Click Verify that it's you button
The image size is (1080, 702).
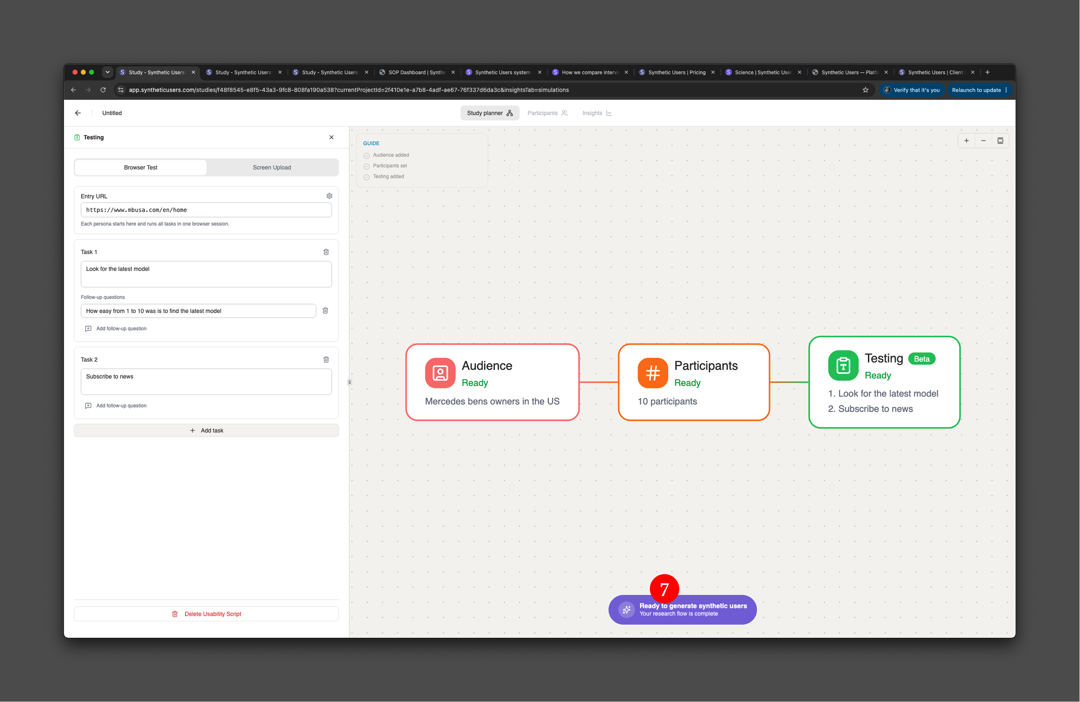click(x=912, y=90)
